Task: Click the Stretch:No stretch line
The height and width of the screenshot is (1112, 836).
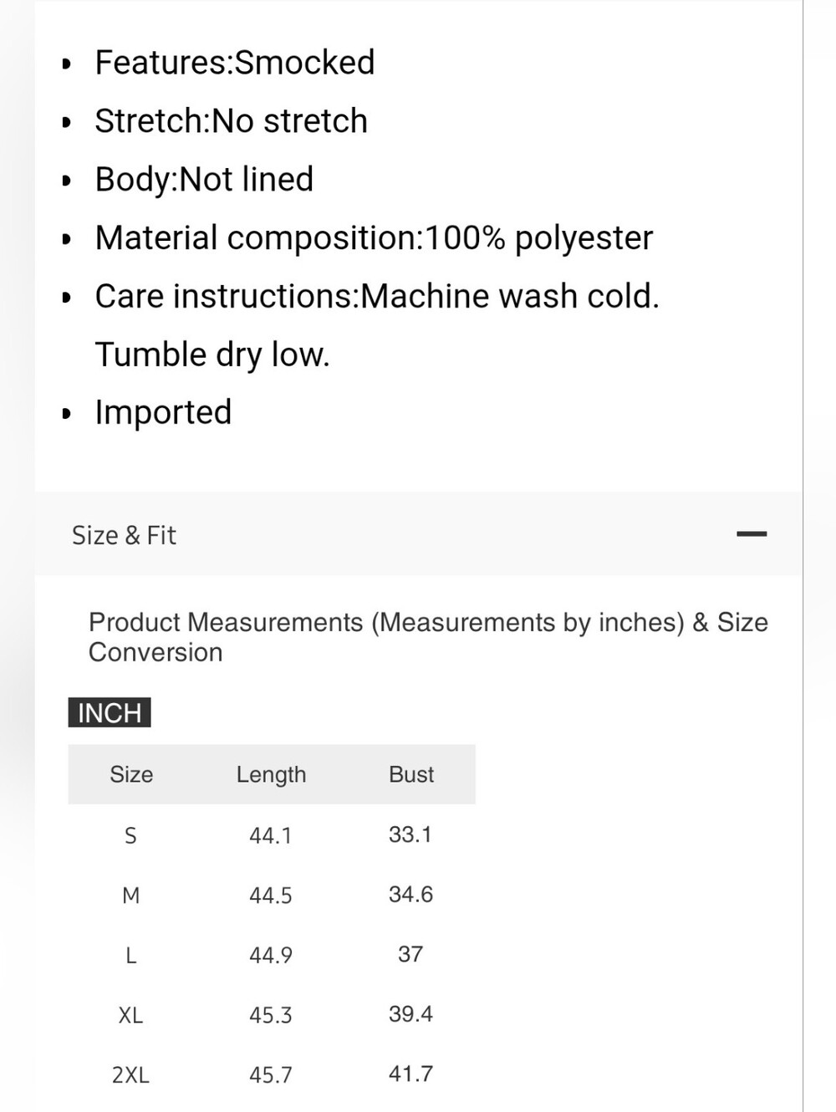Action: coord(232,121)
